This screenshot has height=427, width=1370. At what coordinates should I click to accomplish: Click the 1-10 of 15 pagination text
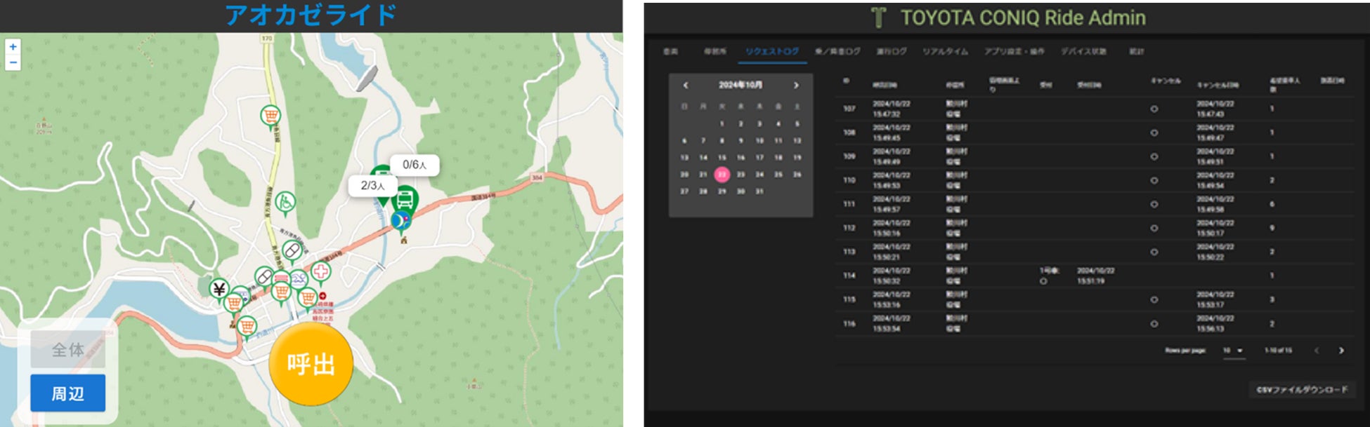(x=1278, y=351)
